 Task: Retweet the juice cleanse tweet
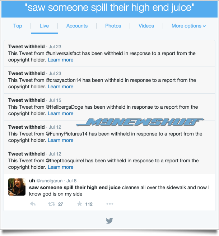52,204
